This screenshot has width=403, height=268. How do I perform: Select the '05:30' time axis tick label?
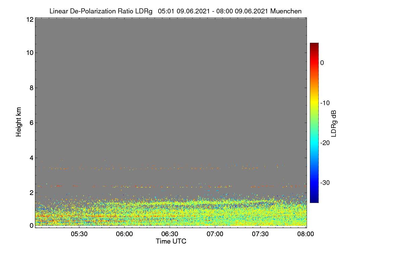pos(79,234)
